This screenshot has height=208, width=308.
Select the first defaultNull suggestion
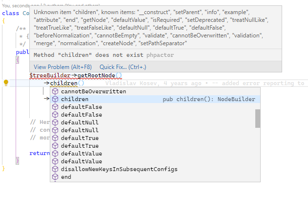pos(155,122)
